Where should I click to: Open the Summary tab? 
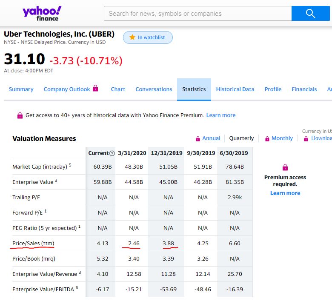(21, 89)
